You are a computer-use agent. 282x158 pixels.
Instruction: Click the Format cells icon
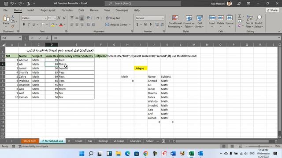230,18
